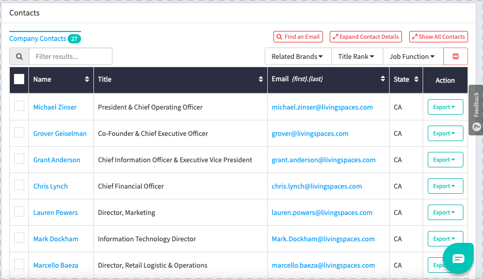Image resolution: width=483 pixels, height=279 pixels.
Task: Focus the Filter results input field
Action: (71, 56)
